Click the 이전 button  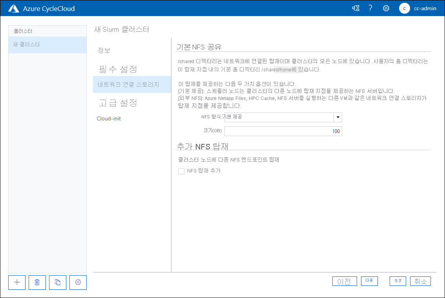coord(345,281)
